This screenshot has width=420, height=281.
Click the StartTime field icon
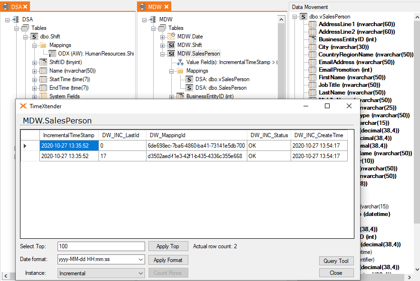pyautogui.click(x=43, y=79)
